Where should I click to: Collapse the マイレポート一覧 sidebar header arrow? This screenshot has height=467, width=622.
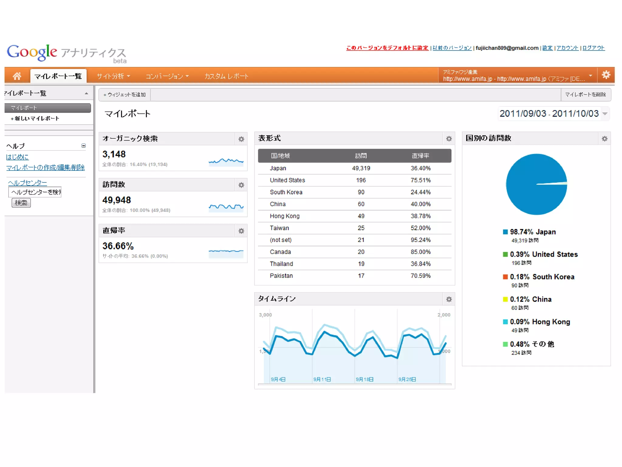[x=86, y=93]
